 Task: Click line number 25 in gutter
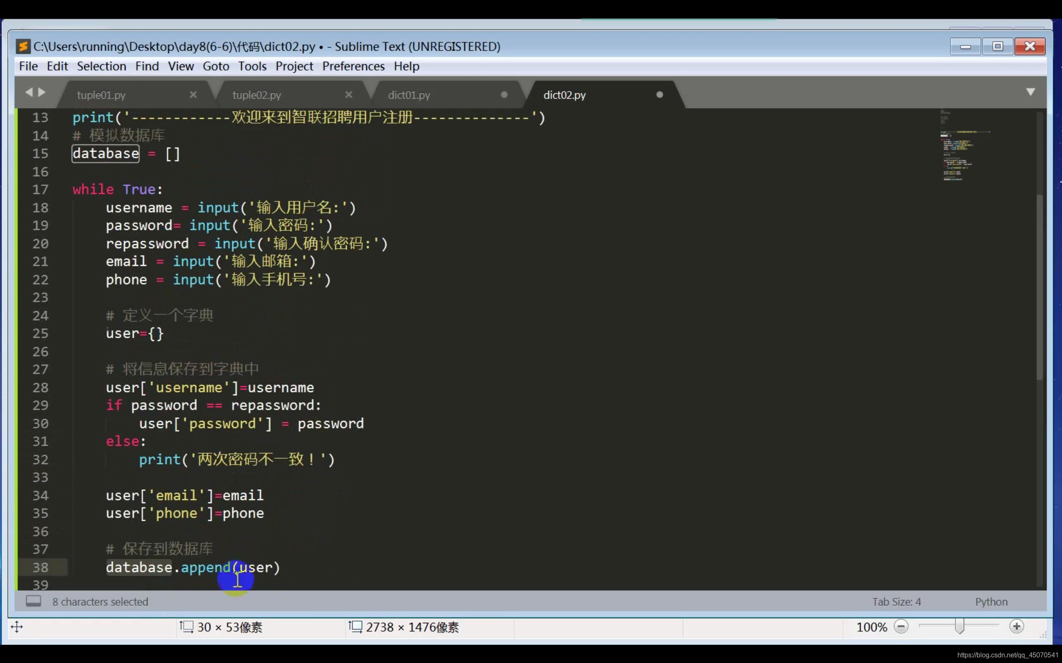tap(40, 333)
